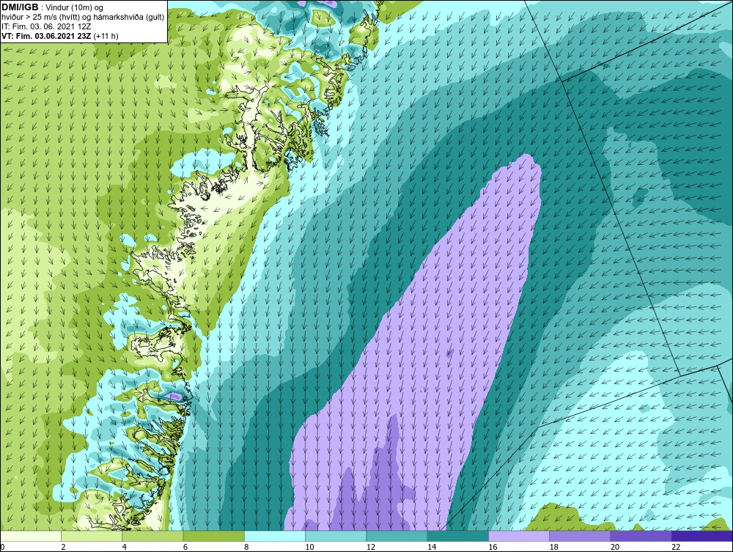Click the 4–6 m/s green legend swatch
The width and height of the screenshot is (733, 552).
pos(153,536)
